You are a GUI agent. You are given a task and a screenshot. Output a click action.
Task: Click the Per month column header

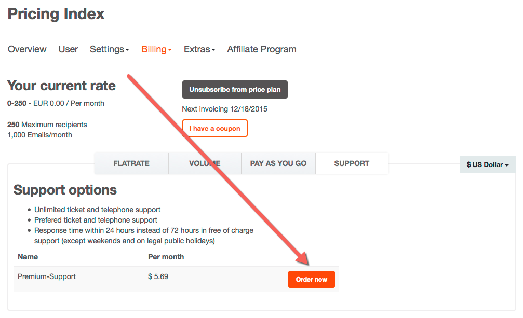166,257
